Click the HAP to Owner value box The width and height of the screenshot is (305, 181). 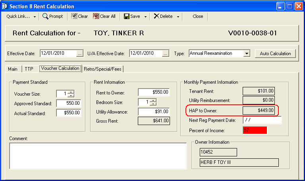tap(259, 110)
